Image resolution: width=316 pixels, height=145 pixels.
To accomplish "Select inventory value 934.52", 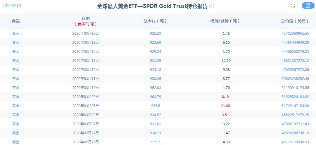I will (156, 115).
